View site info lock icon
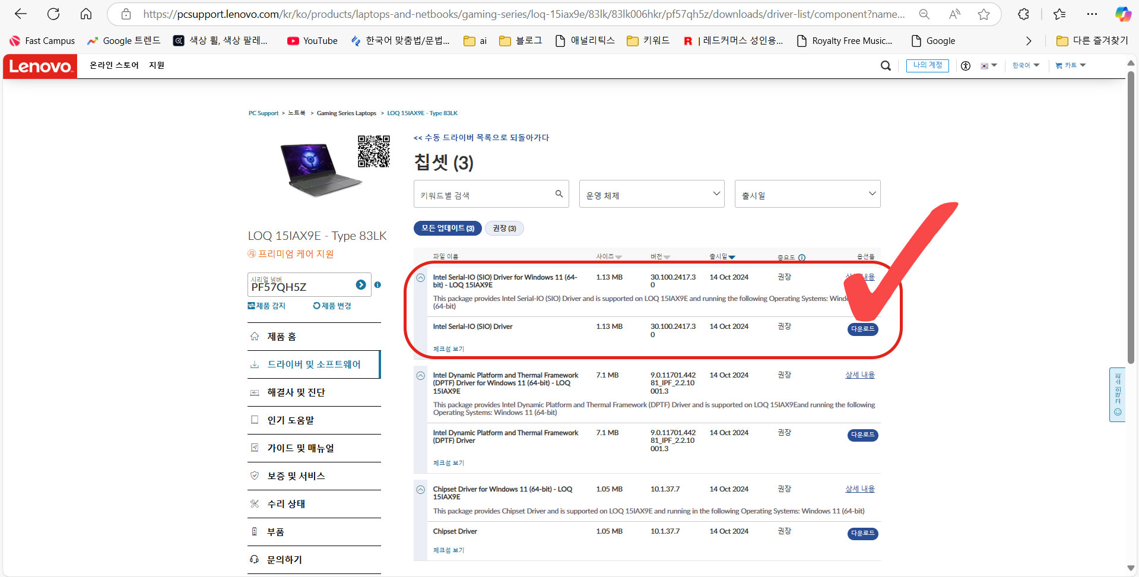 (126, 14)
